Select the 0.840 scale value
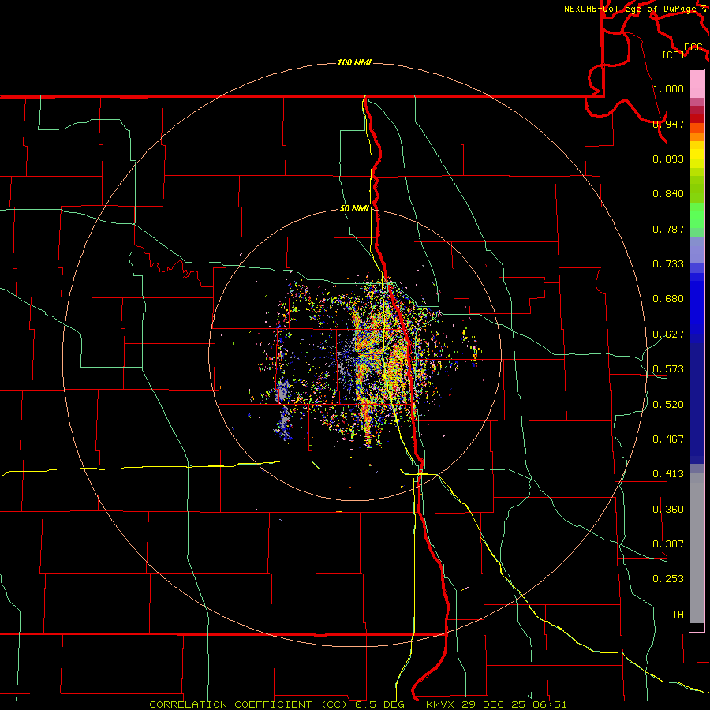The height and width of the screenshot is (710, 710). (668, 193)
